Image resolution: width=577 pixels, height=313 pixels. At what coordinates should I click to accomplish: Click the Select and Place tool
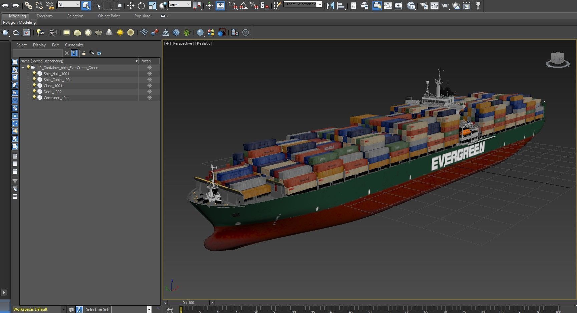(x=163, y=5)
